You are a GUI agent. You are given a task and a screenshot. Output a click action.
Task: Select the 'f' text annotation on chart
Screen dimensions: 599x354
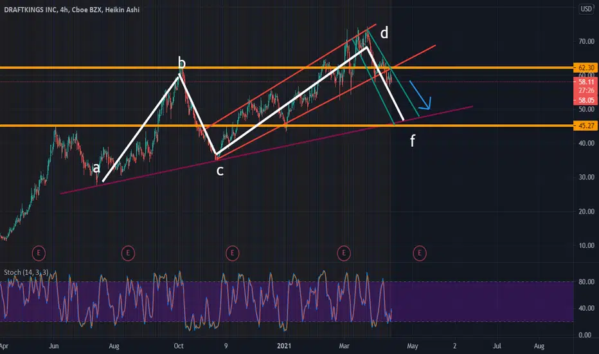(x=413, y=141)
